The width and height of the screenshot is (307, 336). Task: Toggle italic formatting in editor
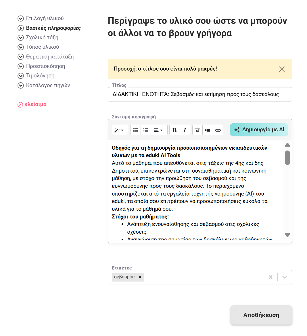tap(185, 130)
